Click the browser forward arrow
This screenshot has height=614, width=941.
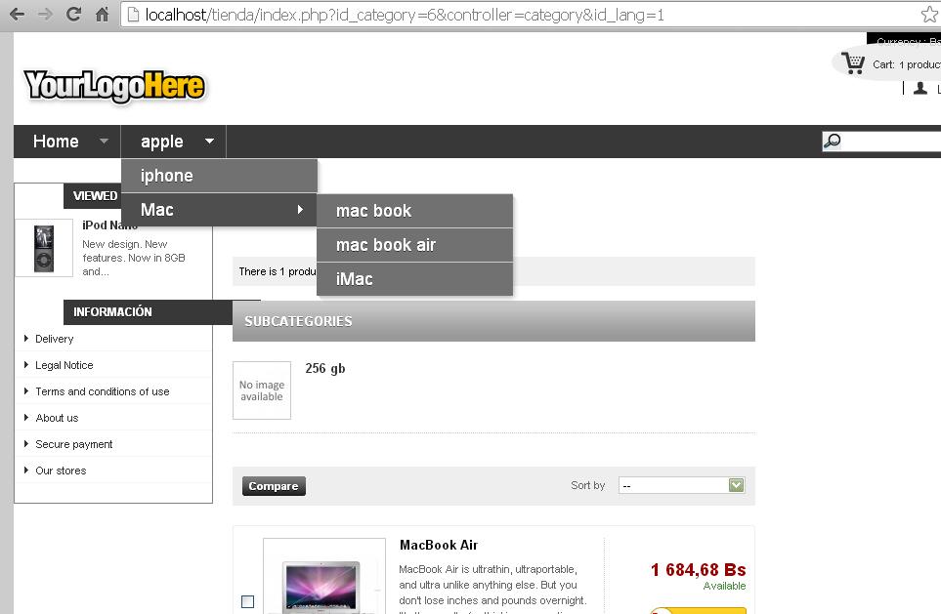click(x=46, y=15)
